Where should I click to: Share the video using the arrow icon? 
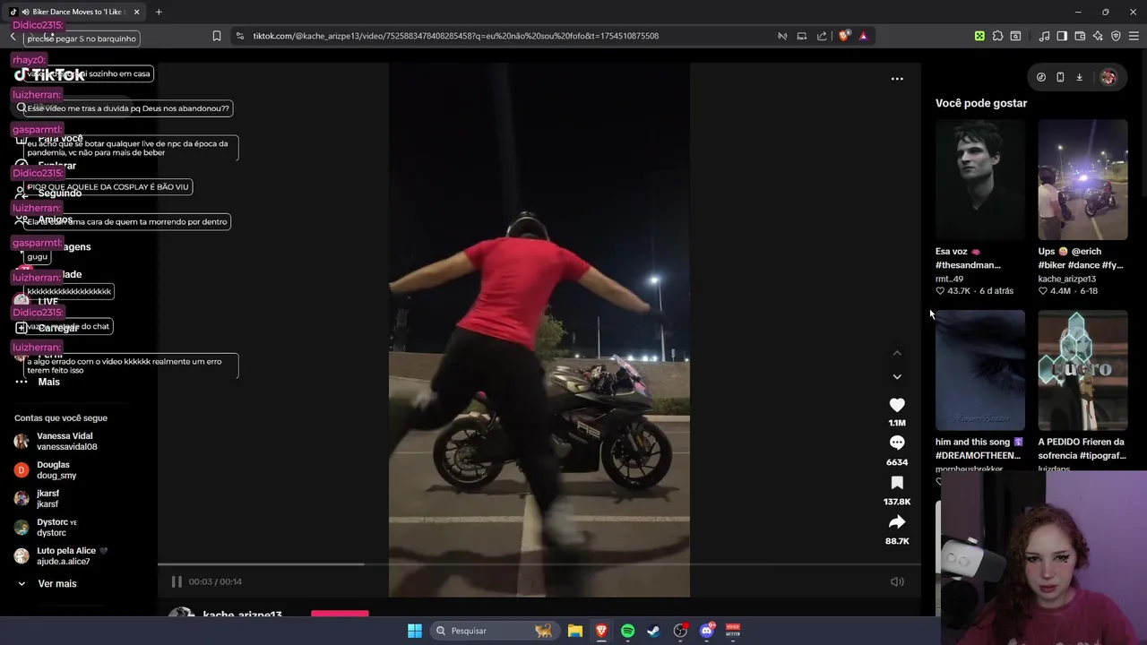point(897,522)
